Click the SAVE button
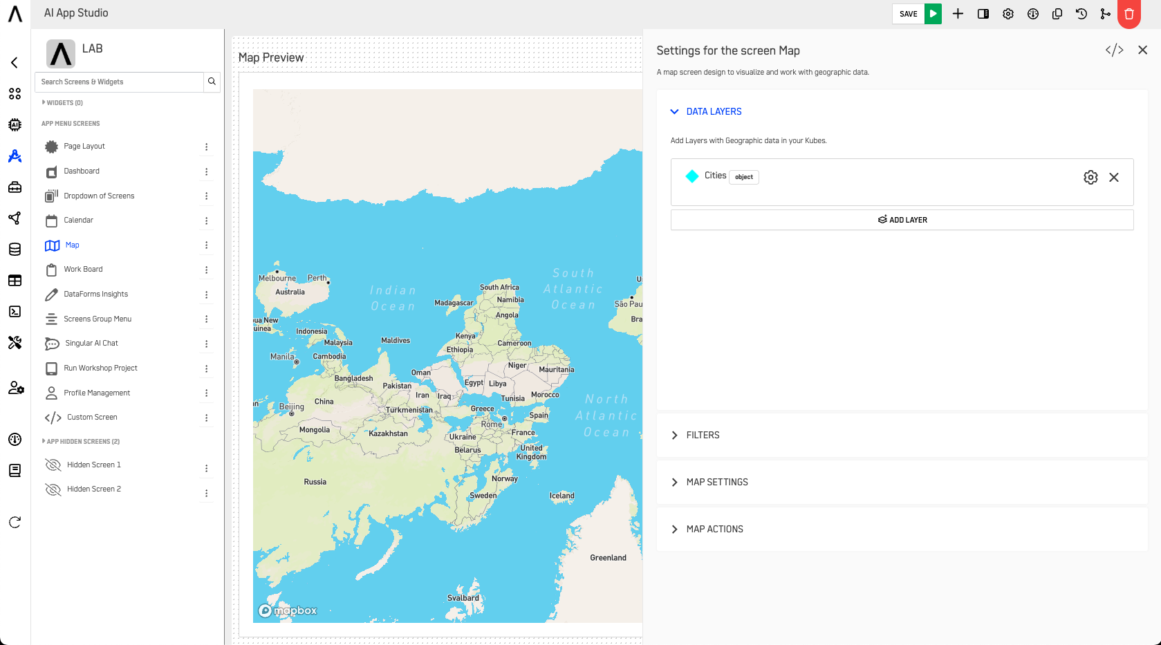The height and width of the screenshot is (645, 1161). tap(908, 14)
